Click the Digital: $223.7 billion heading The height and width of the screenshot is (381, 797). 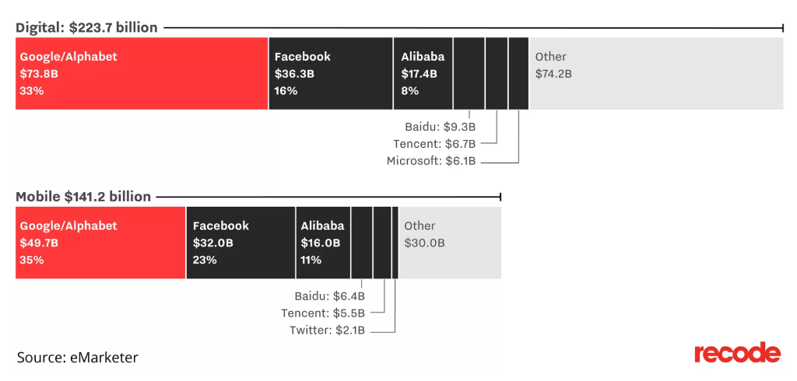tap(86, 27)
